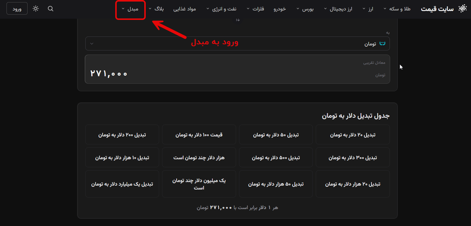Click the toman currency icon in selector
Screen dimensions: 471x226
[382, 44]
